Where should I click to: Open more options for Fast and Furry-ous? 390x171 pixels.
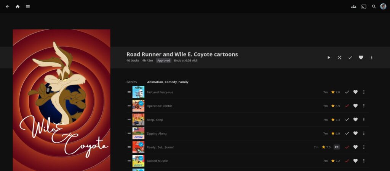coord(364,92)
